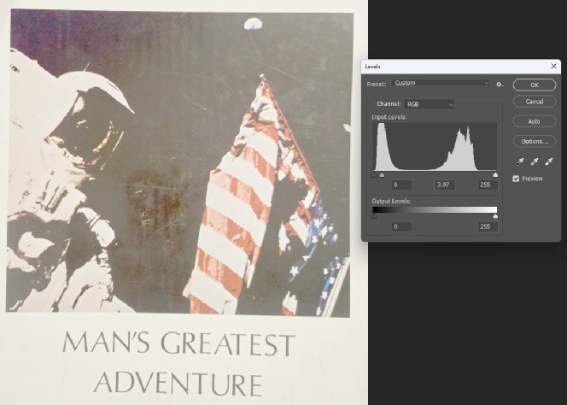Click the Auto levels button
The width and height of the screenshot is (567, 405).
pyautogui.click(x=535, y=121)
